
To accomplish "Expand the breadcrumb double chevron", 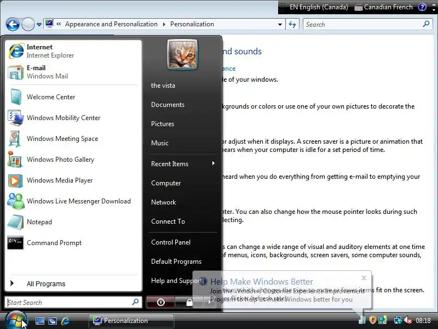I will click(x=59, y=24).
